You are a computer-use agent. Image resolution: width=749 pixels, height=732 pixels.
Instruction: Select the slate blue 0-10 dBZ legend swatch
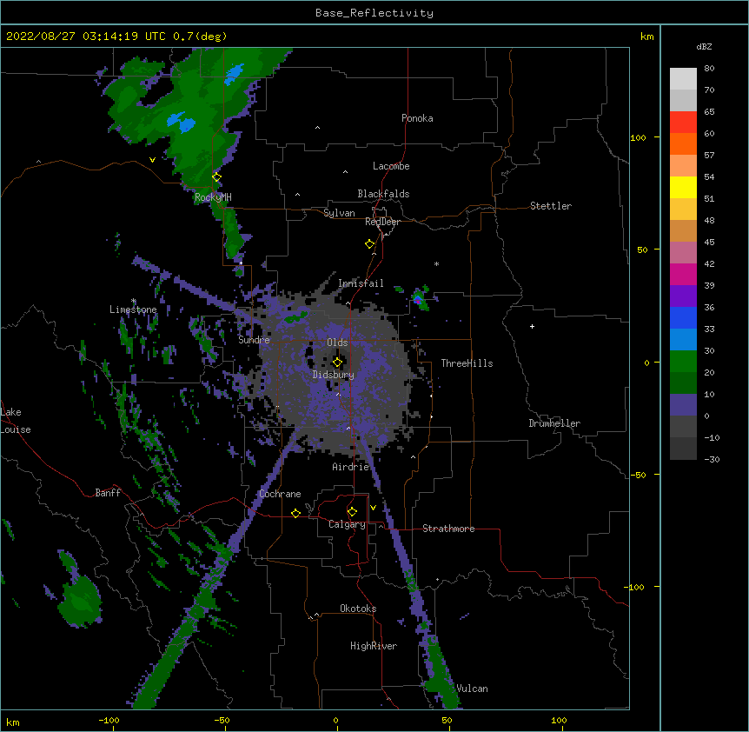[x=683, y=405]
